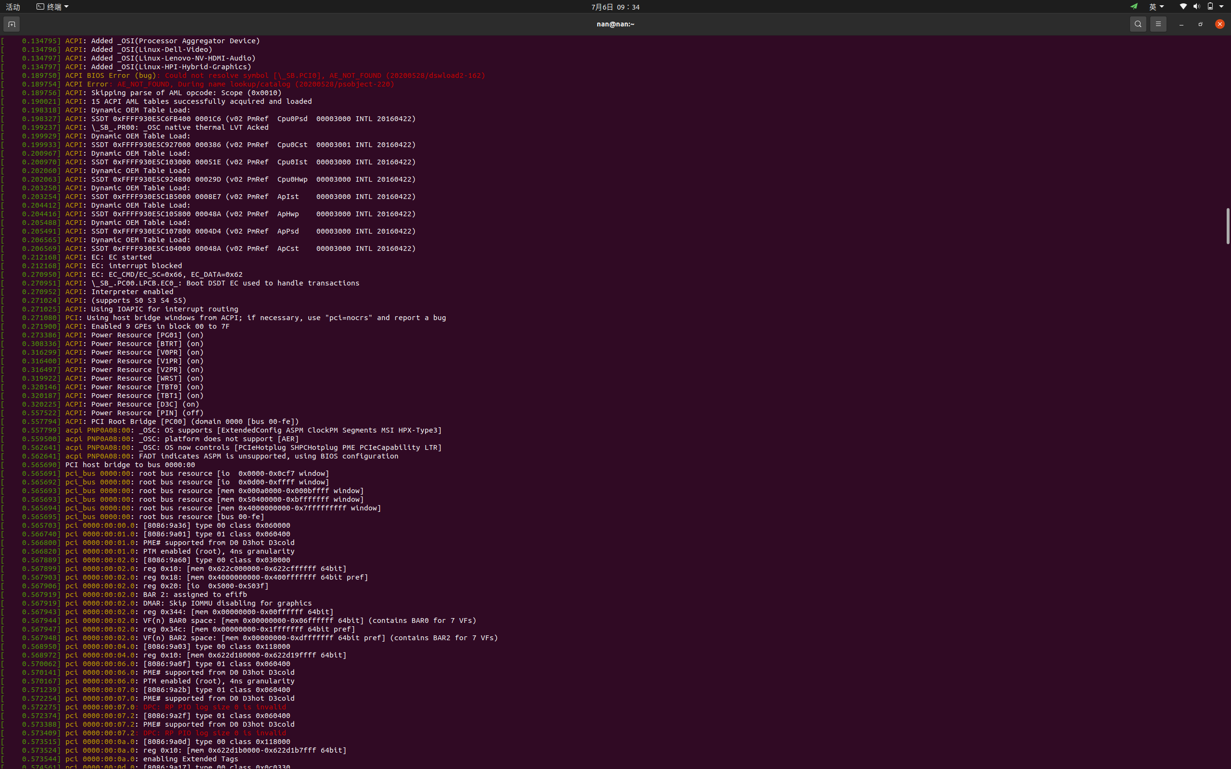Open terminal search with the magnifier icon
Viewport: 1231px width, 769px height.
tap(1138, 24)
